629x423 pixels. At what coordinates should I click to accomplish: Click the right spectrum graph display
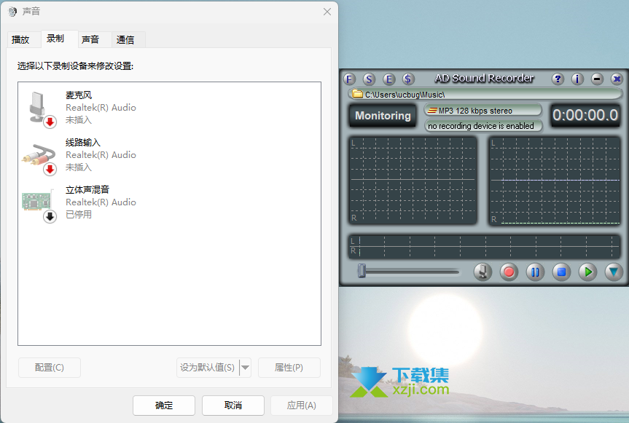tap(555, 180)
